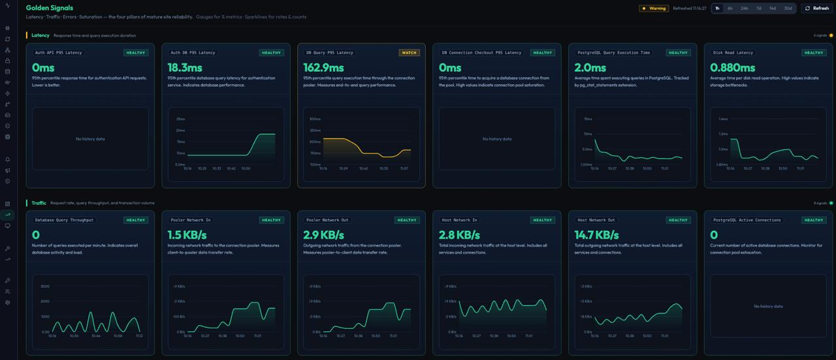The height and width of the screenshot is (360, 836).
Task: Open the grid dashboard sidebar icon
Action: pyautogui.click(x=8, y=204)
